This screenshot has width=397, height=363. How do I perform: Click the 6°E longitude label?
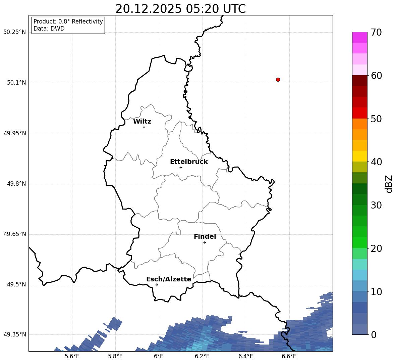159,356
